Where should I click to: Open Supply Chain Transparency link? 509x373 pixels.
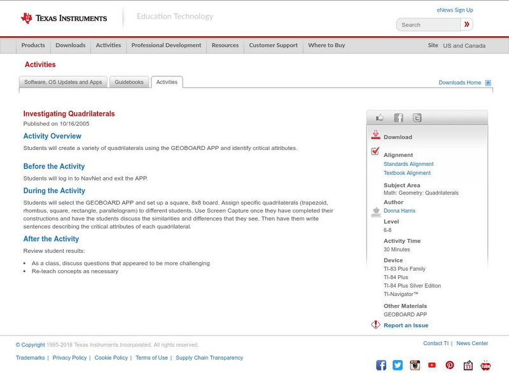[209, 358]
